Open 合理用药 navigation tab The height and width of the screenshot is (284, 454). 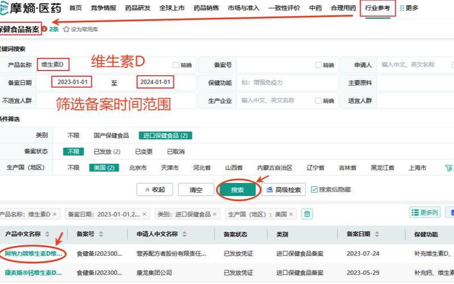point(343,8)
